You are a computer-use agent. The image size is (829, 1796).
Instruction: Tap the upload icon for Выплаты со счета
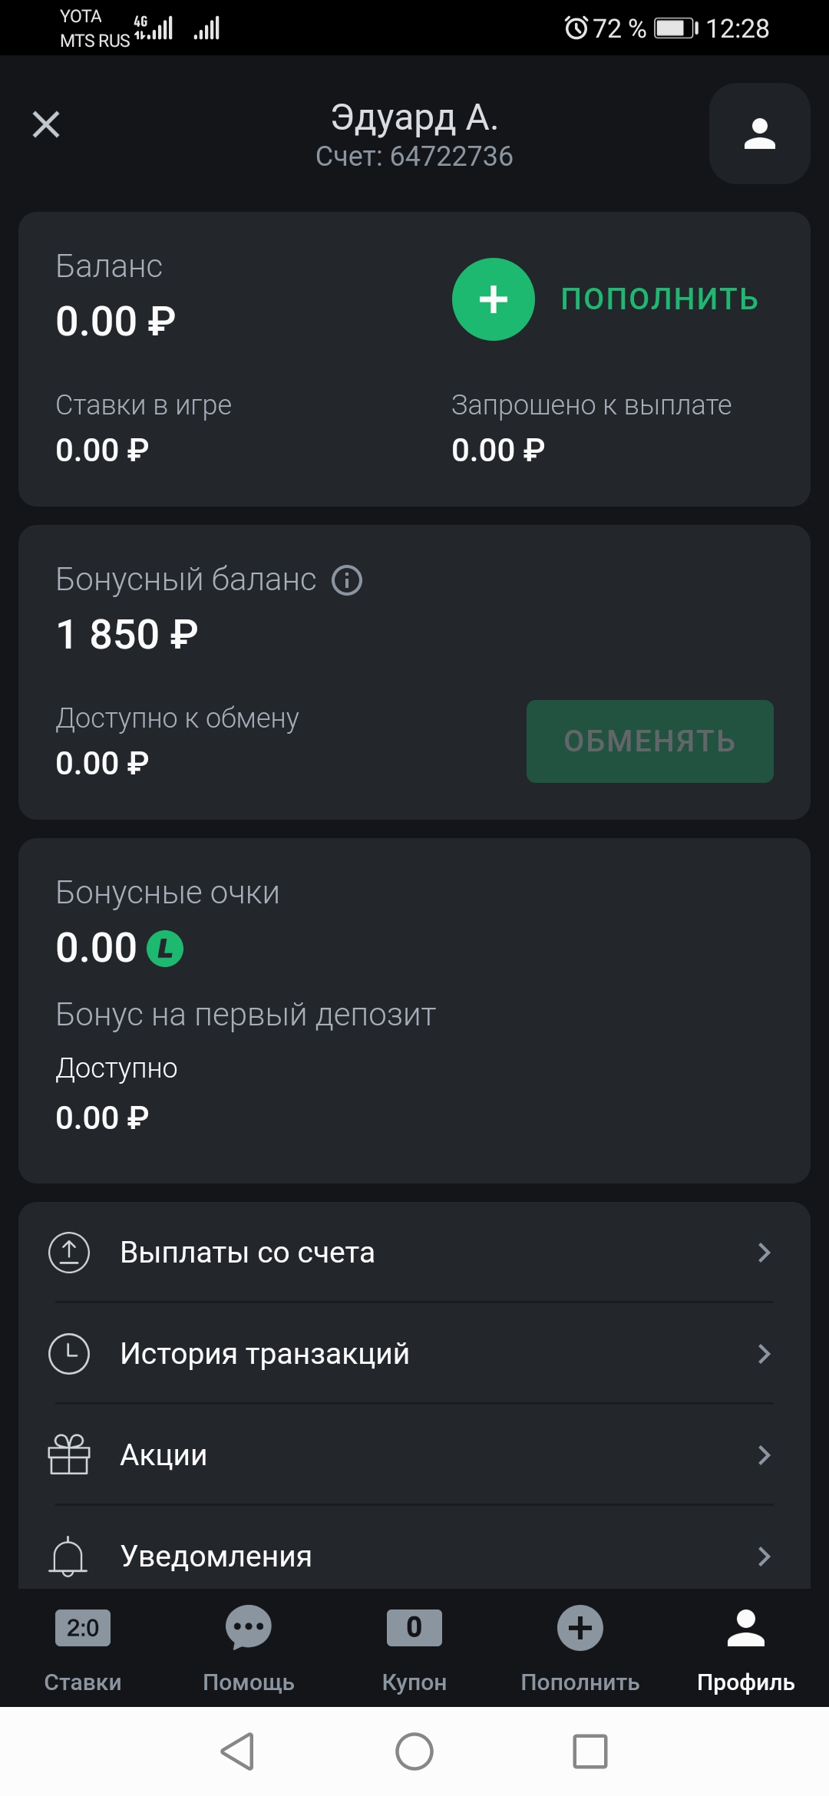pyautogui.click(x=69, y=1252)
